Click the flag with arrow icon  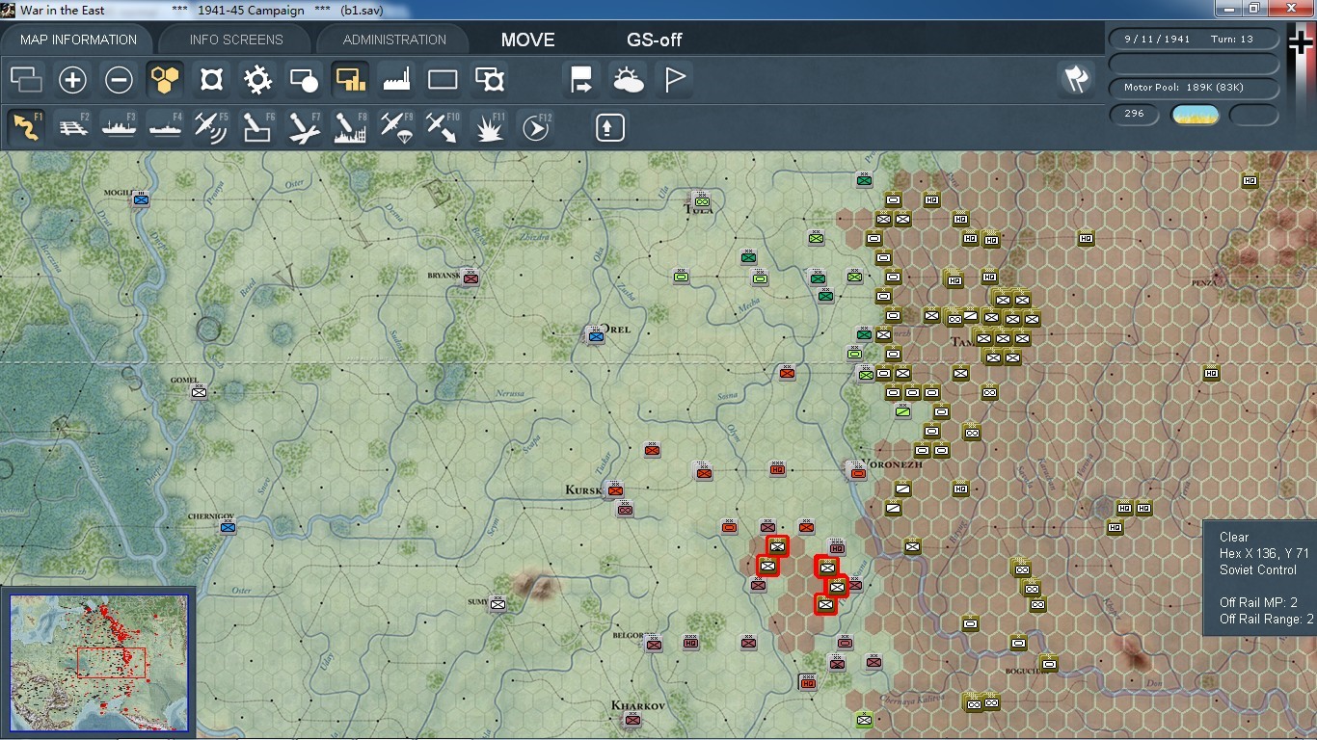pyautogui.click(x=581, y=80)
